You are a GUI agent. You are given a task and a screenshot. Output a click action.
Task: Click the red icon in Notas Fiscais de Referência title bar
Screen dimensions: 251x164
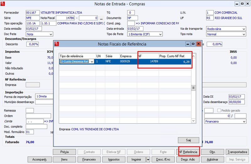pyautogui.click(x=57, y=44)
